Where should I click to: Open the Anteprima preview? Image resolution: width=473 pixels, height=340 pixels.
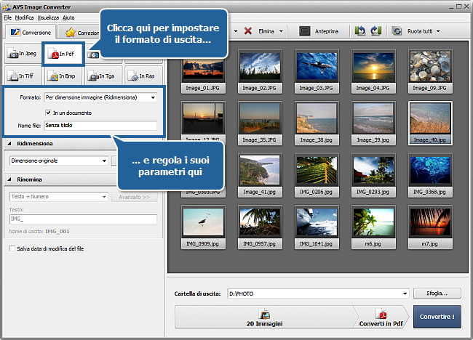[317, 31]
